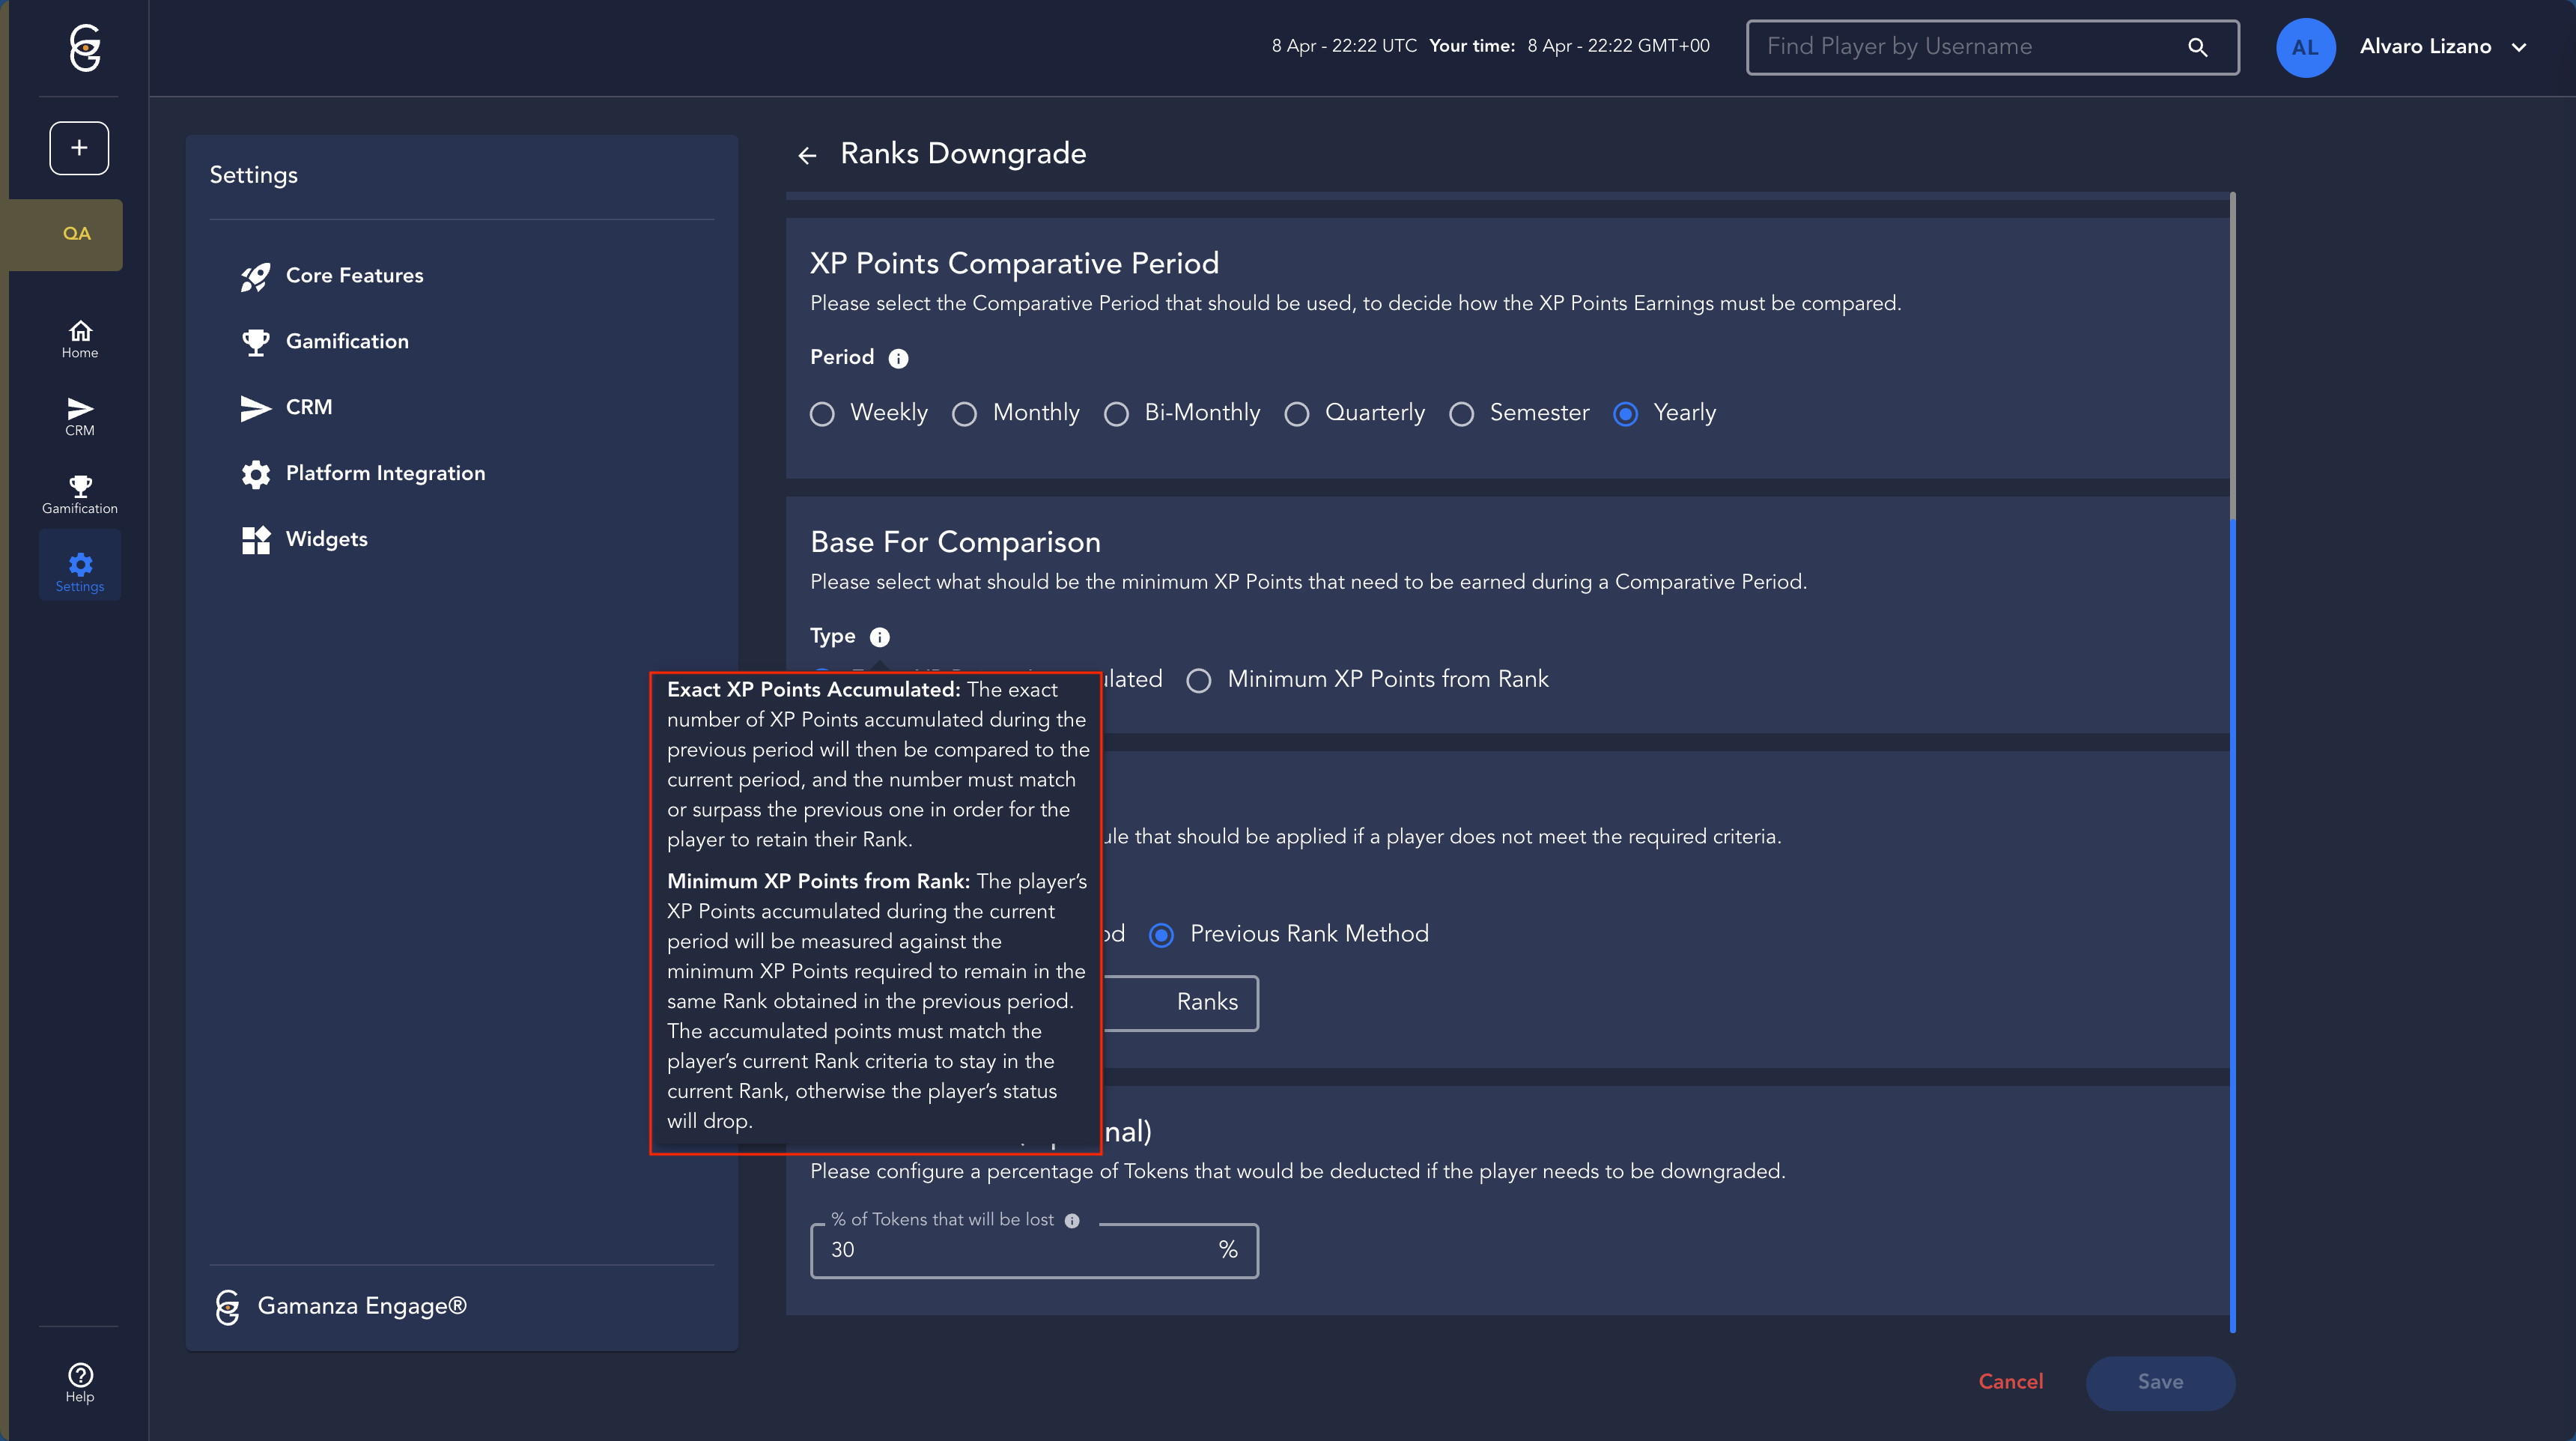Click the Save button

pyautogui.click(x=2160, y=1382)
